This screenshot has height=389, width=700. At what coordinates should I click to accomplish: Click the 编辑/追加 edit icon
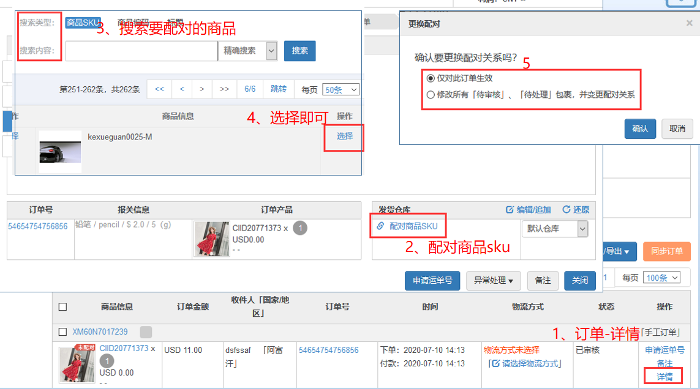tap(510, 210)
